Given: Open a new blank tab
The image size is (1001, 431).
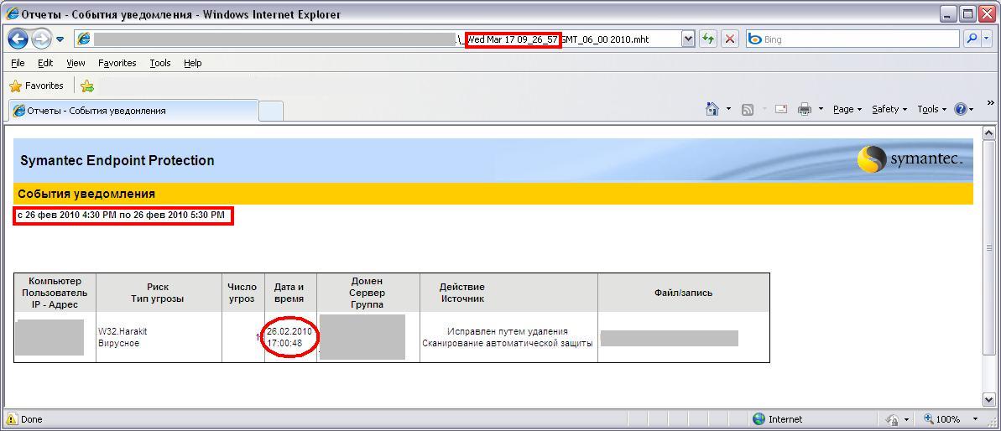Looking at the screenshot, I should [271, 111].
